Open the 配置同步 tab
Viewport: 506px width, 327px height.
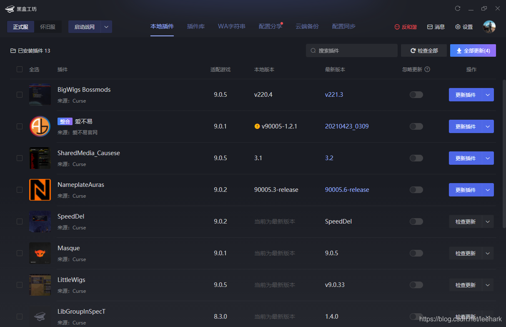pyautogui.click(x=344, y=26)
